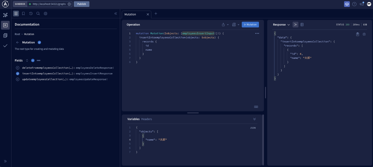
Task: Open the save options dropdown arrow
Action: (x=238, y=25)
